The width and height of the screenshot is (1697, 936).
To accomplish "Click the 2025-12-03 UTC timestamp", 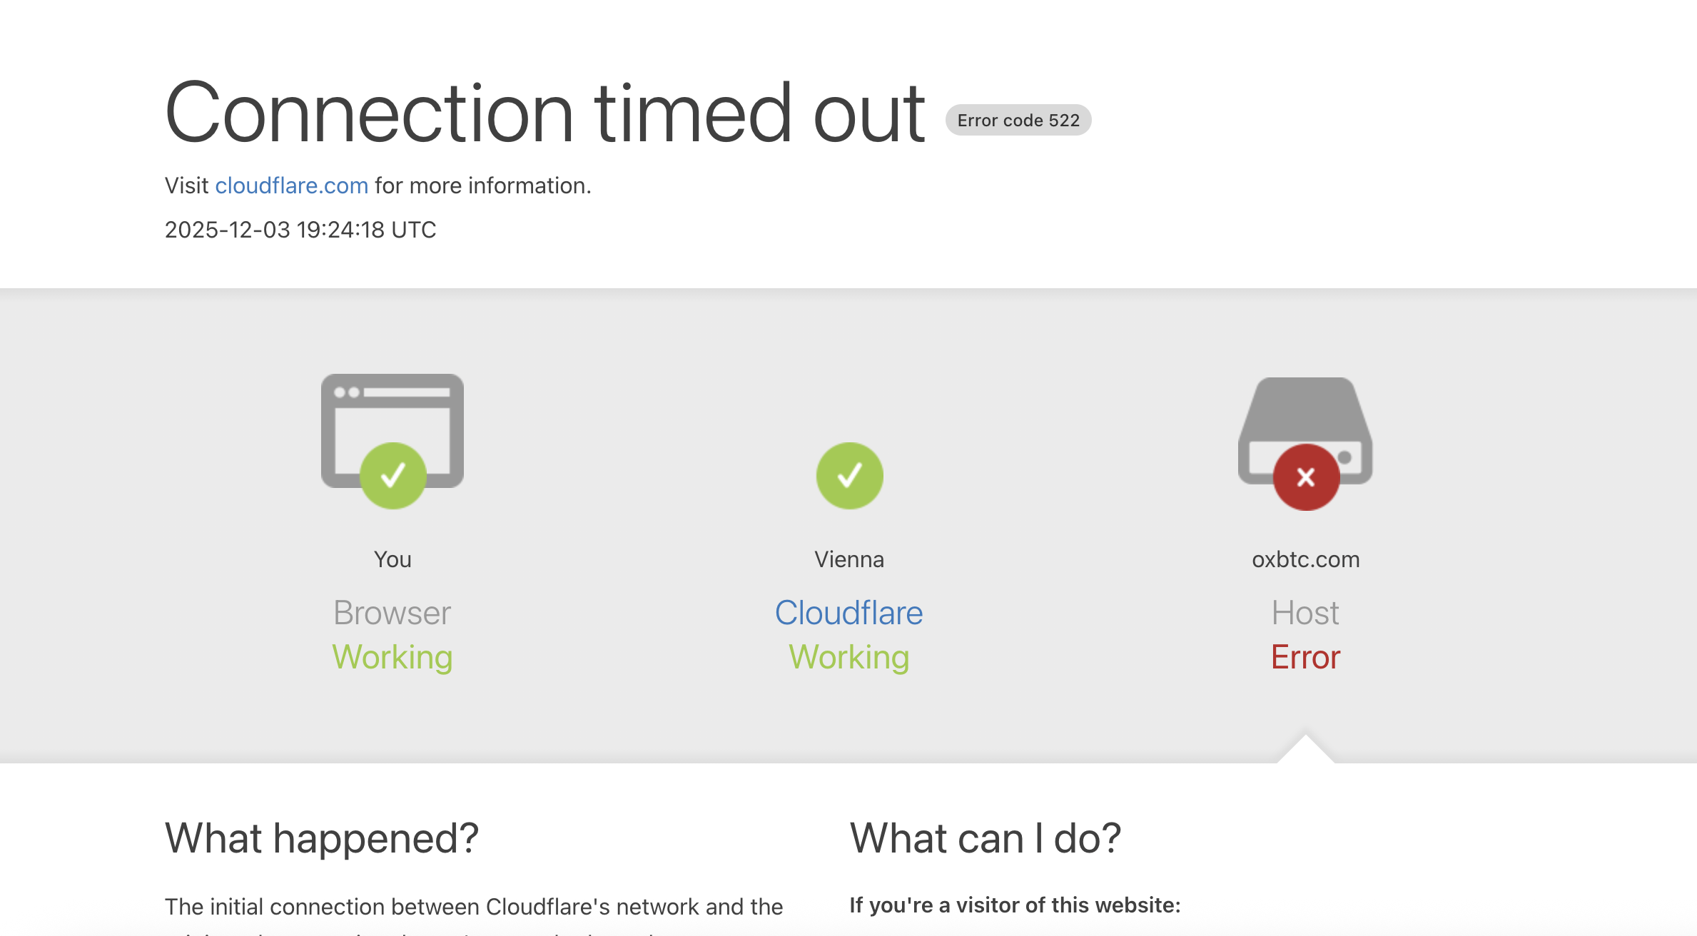I will [300, 230].
